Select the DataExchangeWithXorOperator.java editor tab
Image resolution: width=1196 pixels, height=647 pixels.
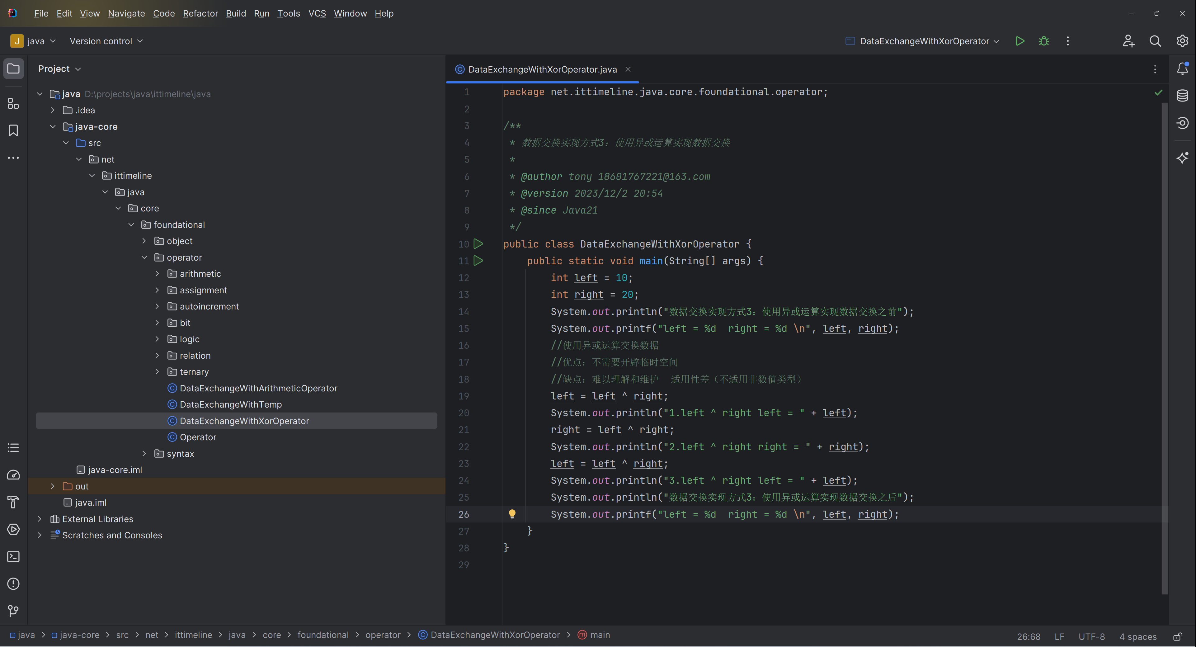pos(542,69)
